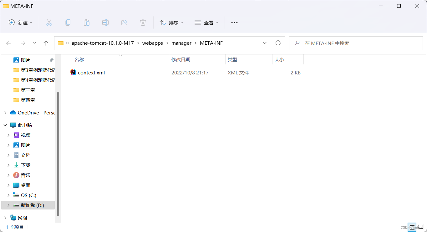This screenshot has width=427, height=232.
Task: Open recent locations dropdown arrow
Action: tap(34, 43)
